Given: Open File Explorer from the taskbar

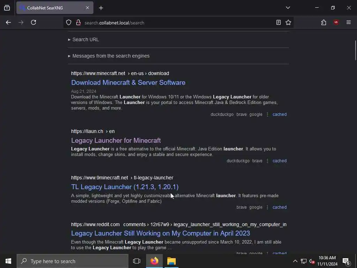Looking at the screenshot, I should coord(172,261).
